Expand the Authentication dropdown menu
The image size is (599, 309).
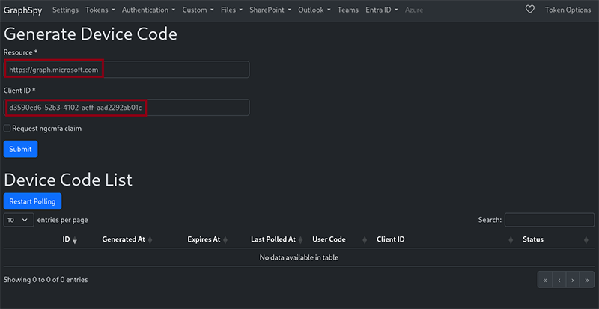148,10
